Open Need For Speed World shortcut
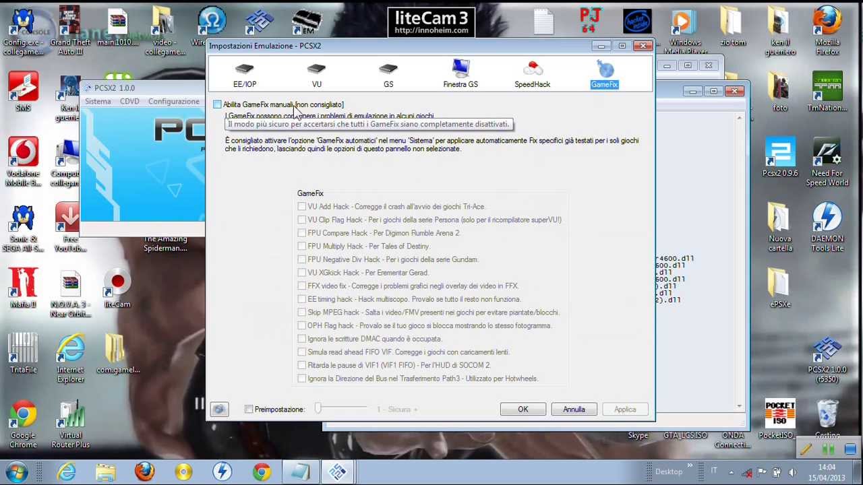The height and width of the screenshot is (485, 863). coord(827,162)
